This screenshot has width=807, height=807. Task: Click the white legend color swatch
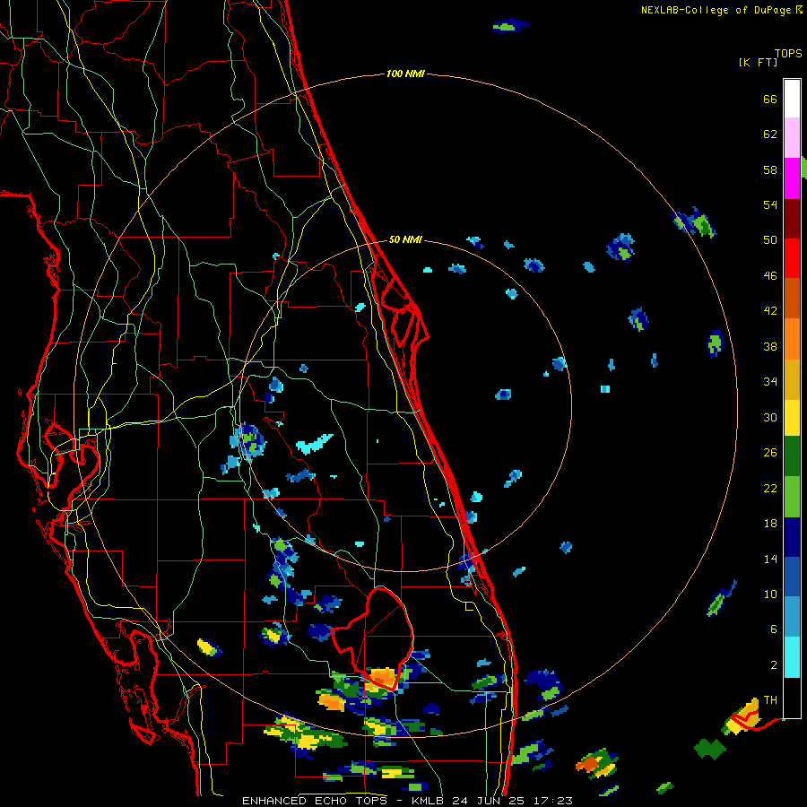pos(792,99)
